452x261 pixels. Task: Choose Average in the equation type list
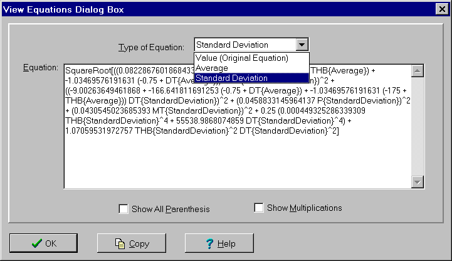click(212, 68)
